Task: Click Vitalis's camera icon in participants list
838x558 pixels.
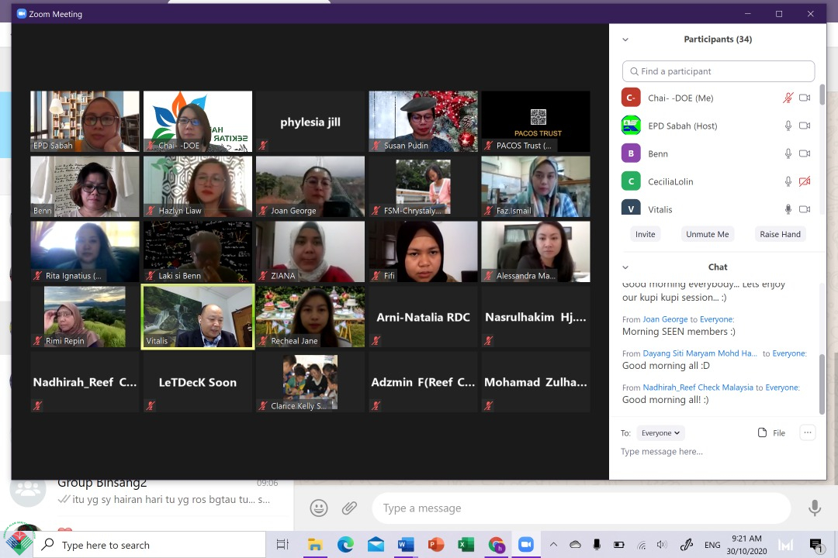Action: (805, 209)
